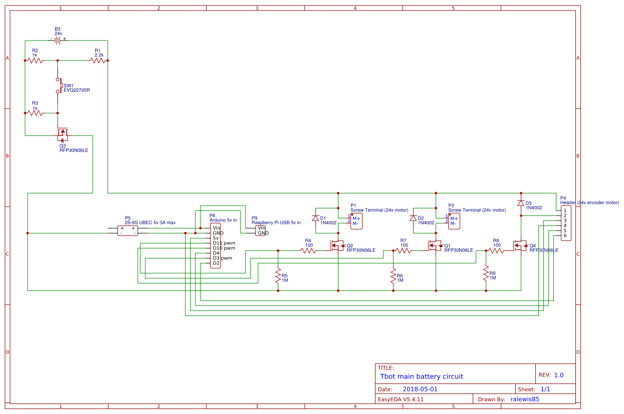Click the D3 diode near header P4

click(x=521, y=203)
